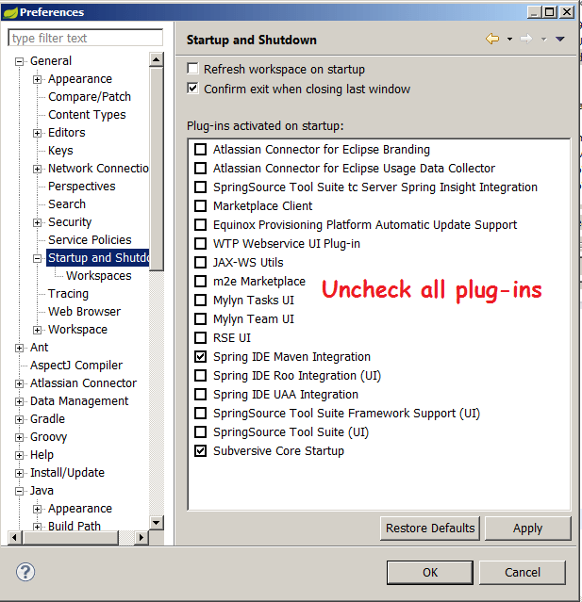Select Content Types in preferences tree
The image size is (582, 602).
coord(87,114)
